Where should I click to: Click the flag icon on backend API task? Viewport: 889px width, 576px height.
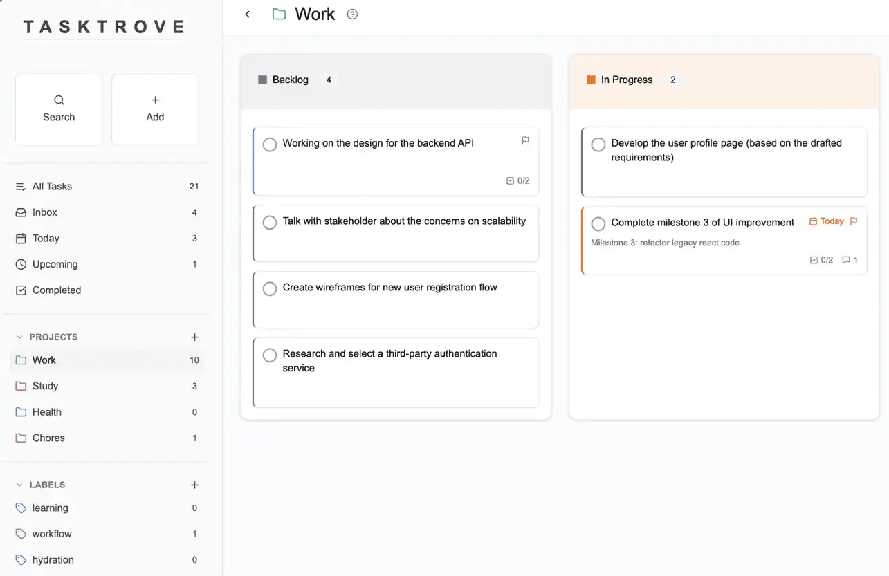(x=525, y=140)
